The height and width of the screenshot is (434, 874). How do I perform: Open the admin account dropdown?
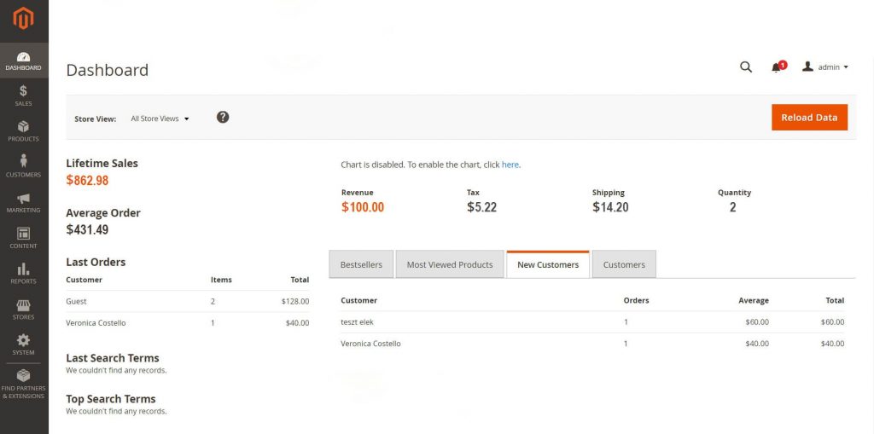coord(825,67)
